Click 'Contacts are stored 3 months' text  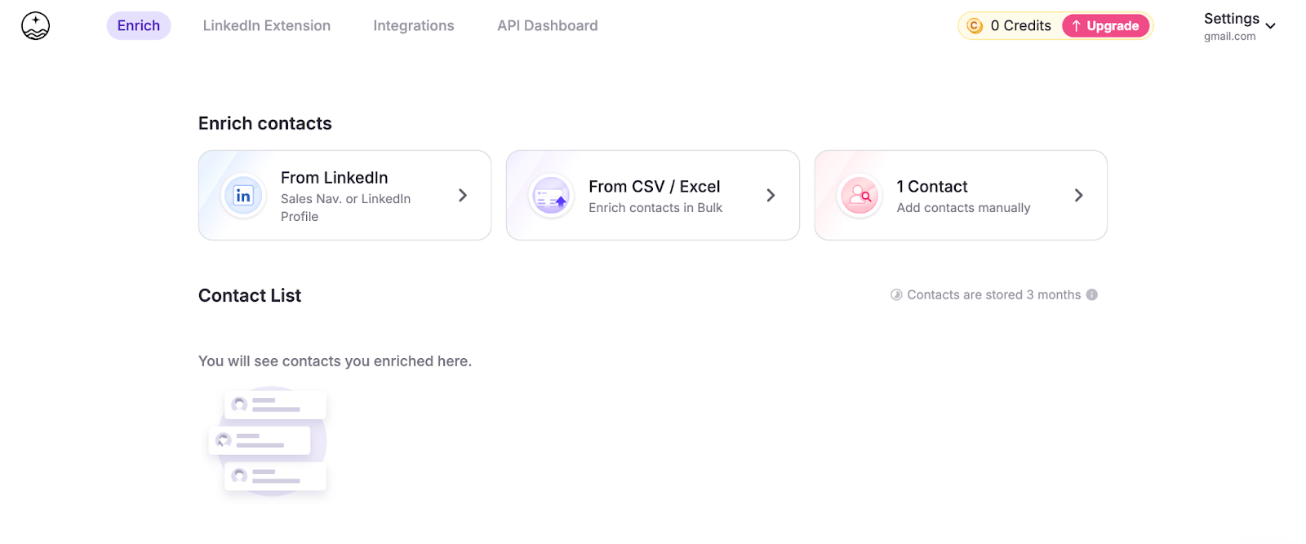[x=993, y=295]
